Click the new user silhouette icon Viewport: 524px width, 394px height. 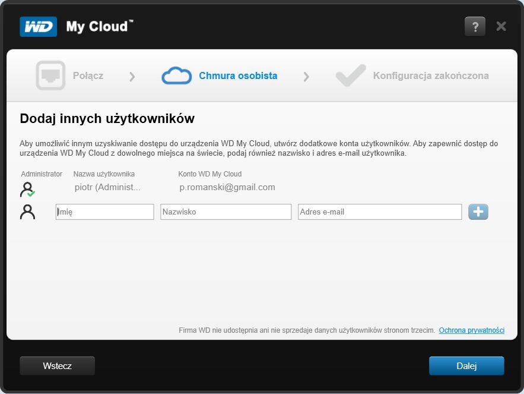(x=27, y=212)
